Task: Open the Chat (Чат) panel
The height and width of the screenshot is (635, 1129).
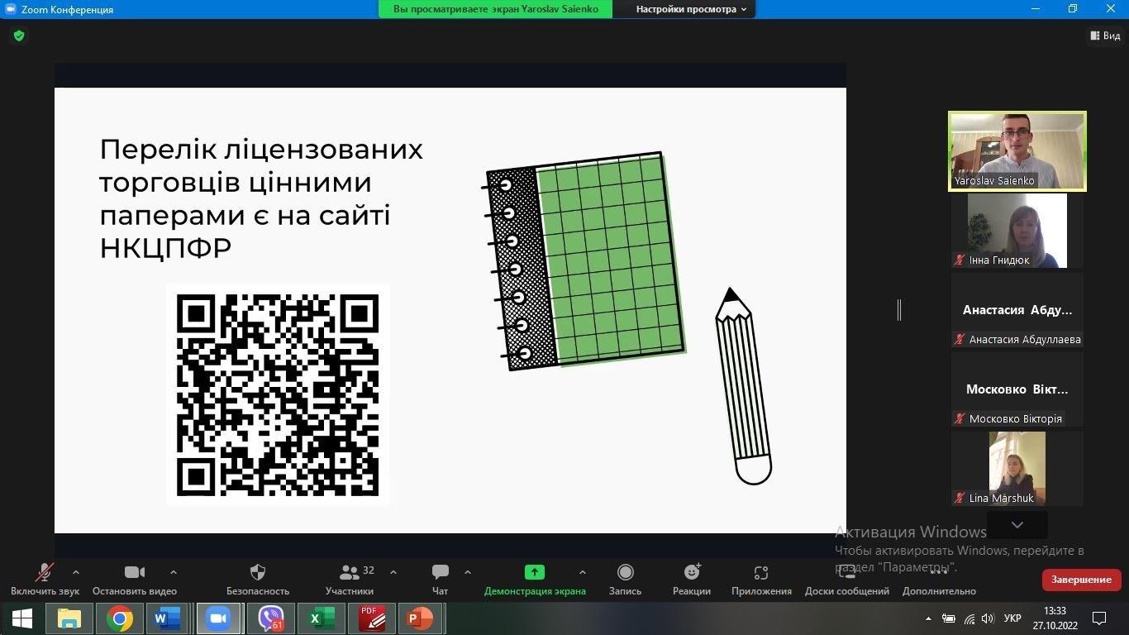Action: pos(440,573)
